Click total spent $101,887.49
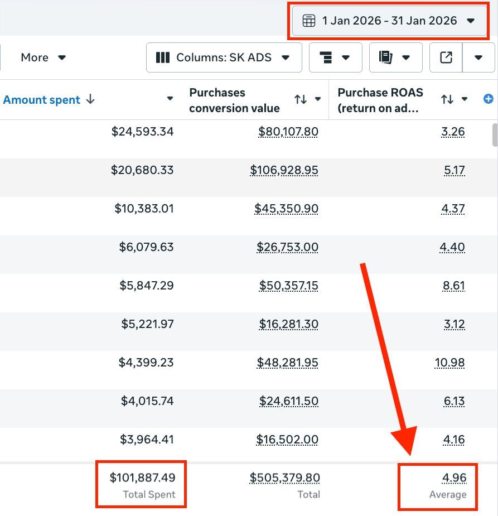Image resolution: width=498 pixels, height=516 pixels. click(142, 478)
